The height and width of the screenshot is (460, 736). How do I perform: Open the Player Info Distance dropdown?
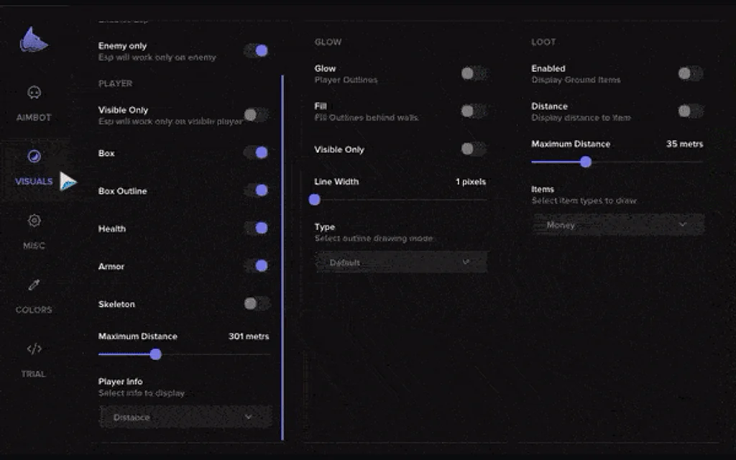click(x=185, y=417)
